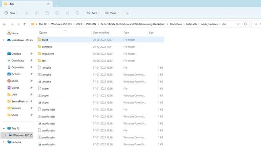The width and height of the screenshot is (261, 147).
Task: Click the search magnifier box
Action: (x=256, y=24)
